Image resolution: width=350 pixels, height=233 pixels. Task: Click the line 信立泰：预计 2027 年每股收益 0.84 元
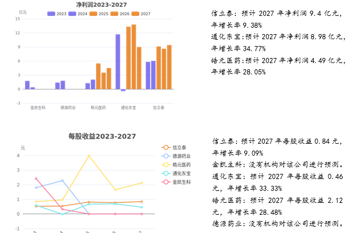[277, 142]
